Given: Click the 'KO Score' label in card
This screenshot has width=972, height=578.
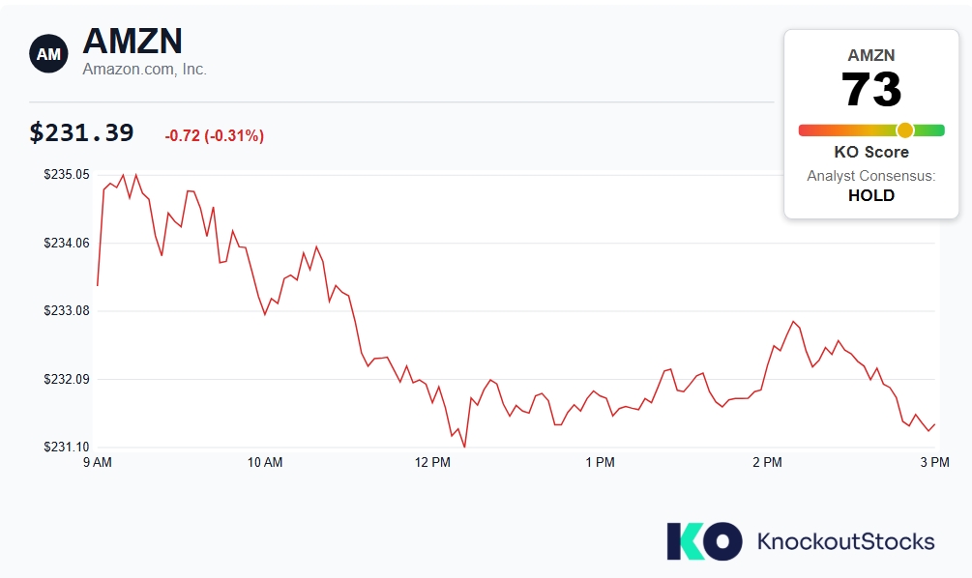Looking at the screenshot, I should pos(871,152).
